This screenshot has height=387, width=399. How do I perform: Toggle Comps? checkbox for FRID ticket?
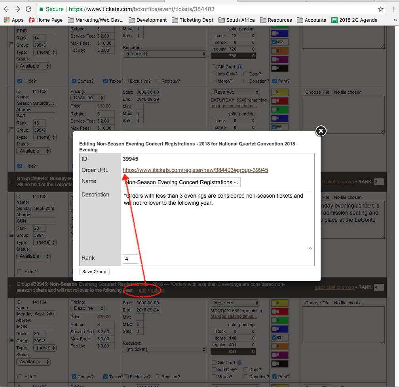click(74, 81)
